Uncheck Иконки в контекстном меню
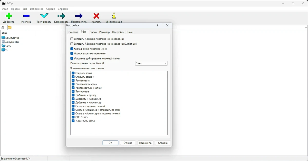 pyautogui.click(x=72, y=54)
